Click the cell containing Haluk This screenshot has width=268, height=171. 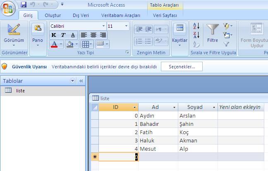[x=158, y=140]
